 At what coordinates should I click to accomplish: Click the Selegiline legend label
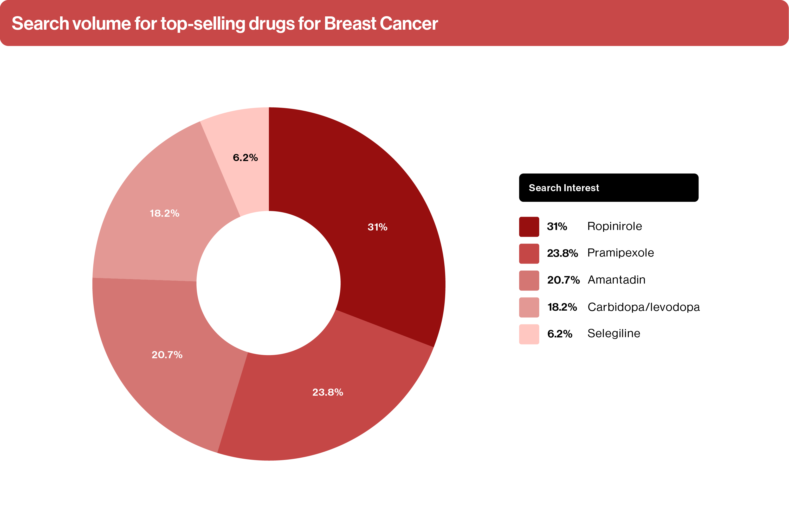coord(614,333)
